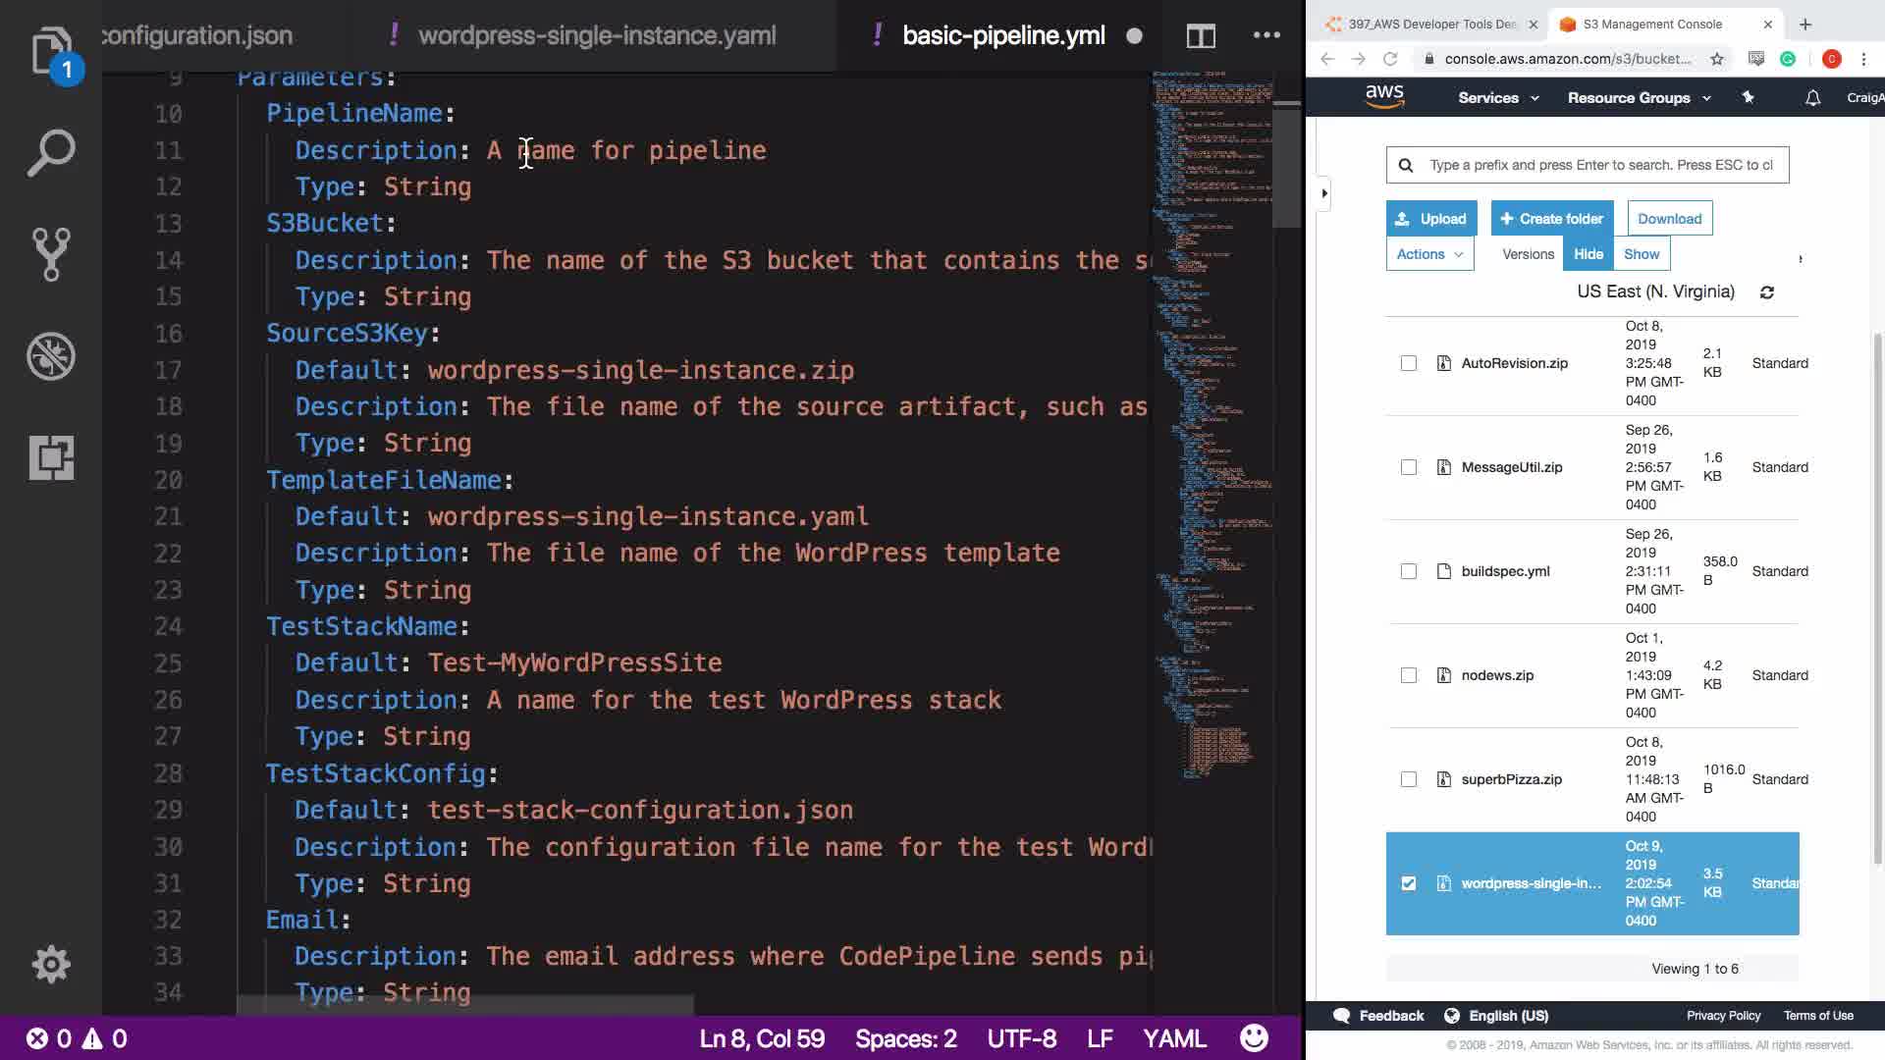
Task: Switch to wordpress-single-instance.yaml editor tab
Action: click(597, 36)
